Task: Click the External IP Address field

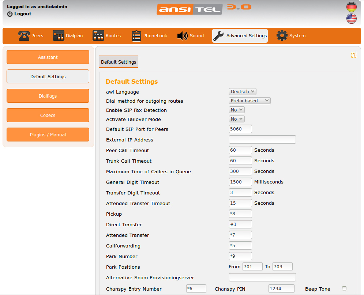Action: tap(262, 140)
